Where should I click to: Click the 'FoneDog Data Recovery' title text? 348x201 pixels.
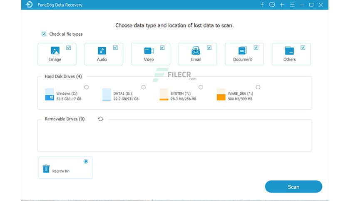coord(60,5)
